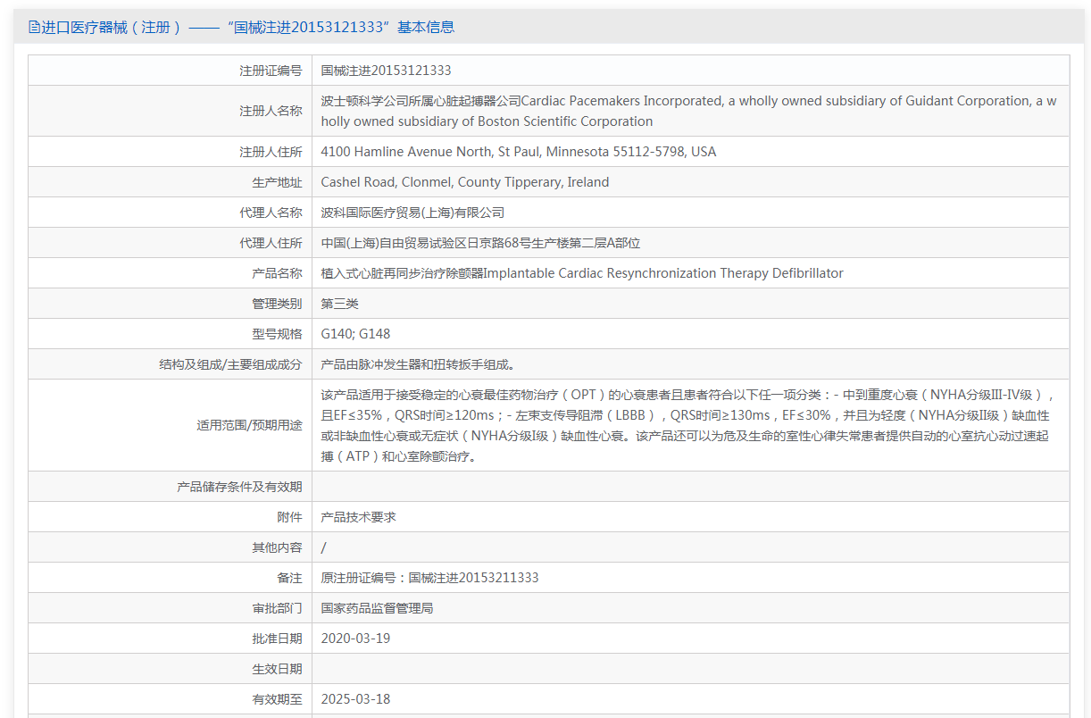Click registration number value 国械注进20153121333
Viewport: 1091px width, 718px height.
click(x=386, y=71)
